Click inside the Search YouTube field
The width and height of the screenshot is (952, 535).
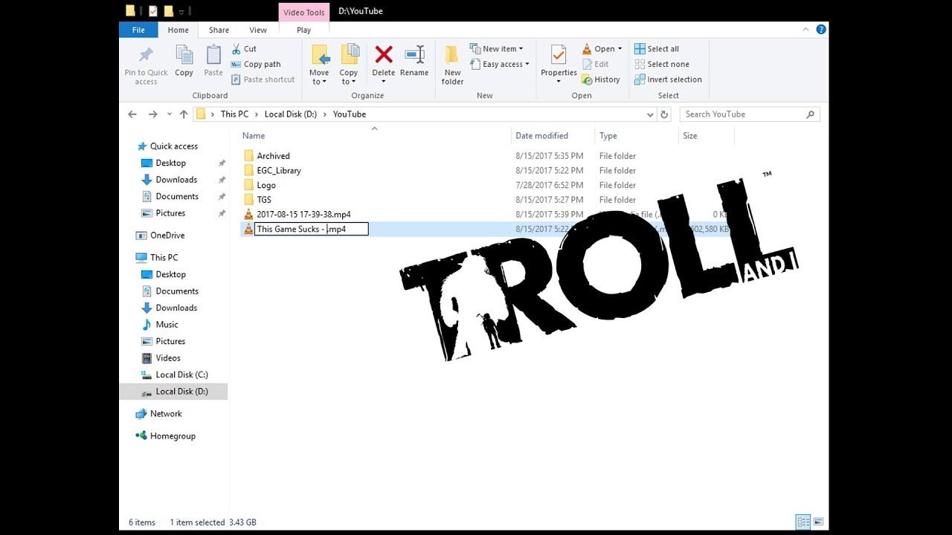tap(744, 114)
